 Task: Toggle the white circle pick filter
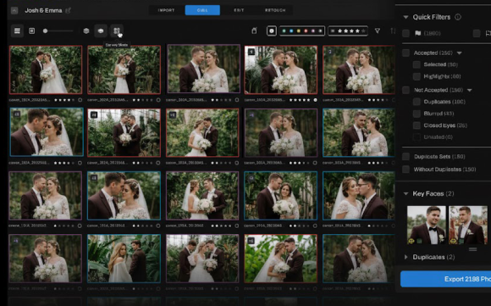272,31
